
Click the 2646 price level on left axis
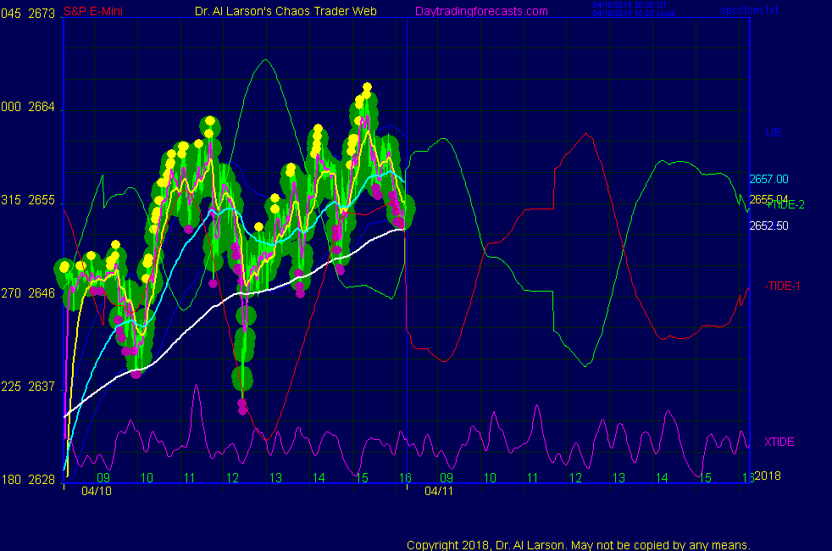tap(42, 293)
